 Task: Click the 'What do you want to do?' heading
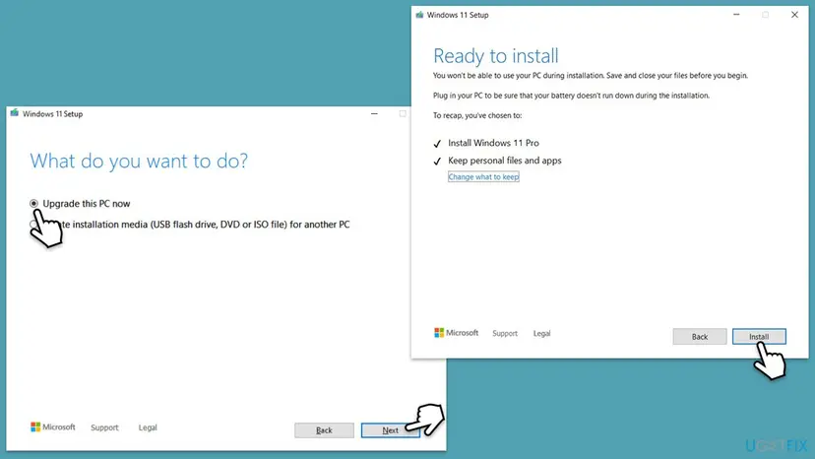pyautogui.click(x=139, y=161)
